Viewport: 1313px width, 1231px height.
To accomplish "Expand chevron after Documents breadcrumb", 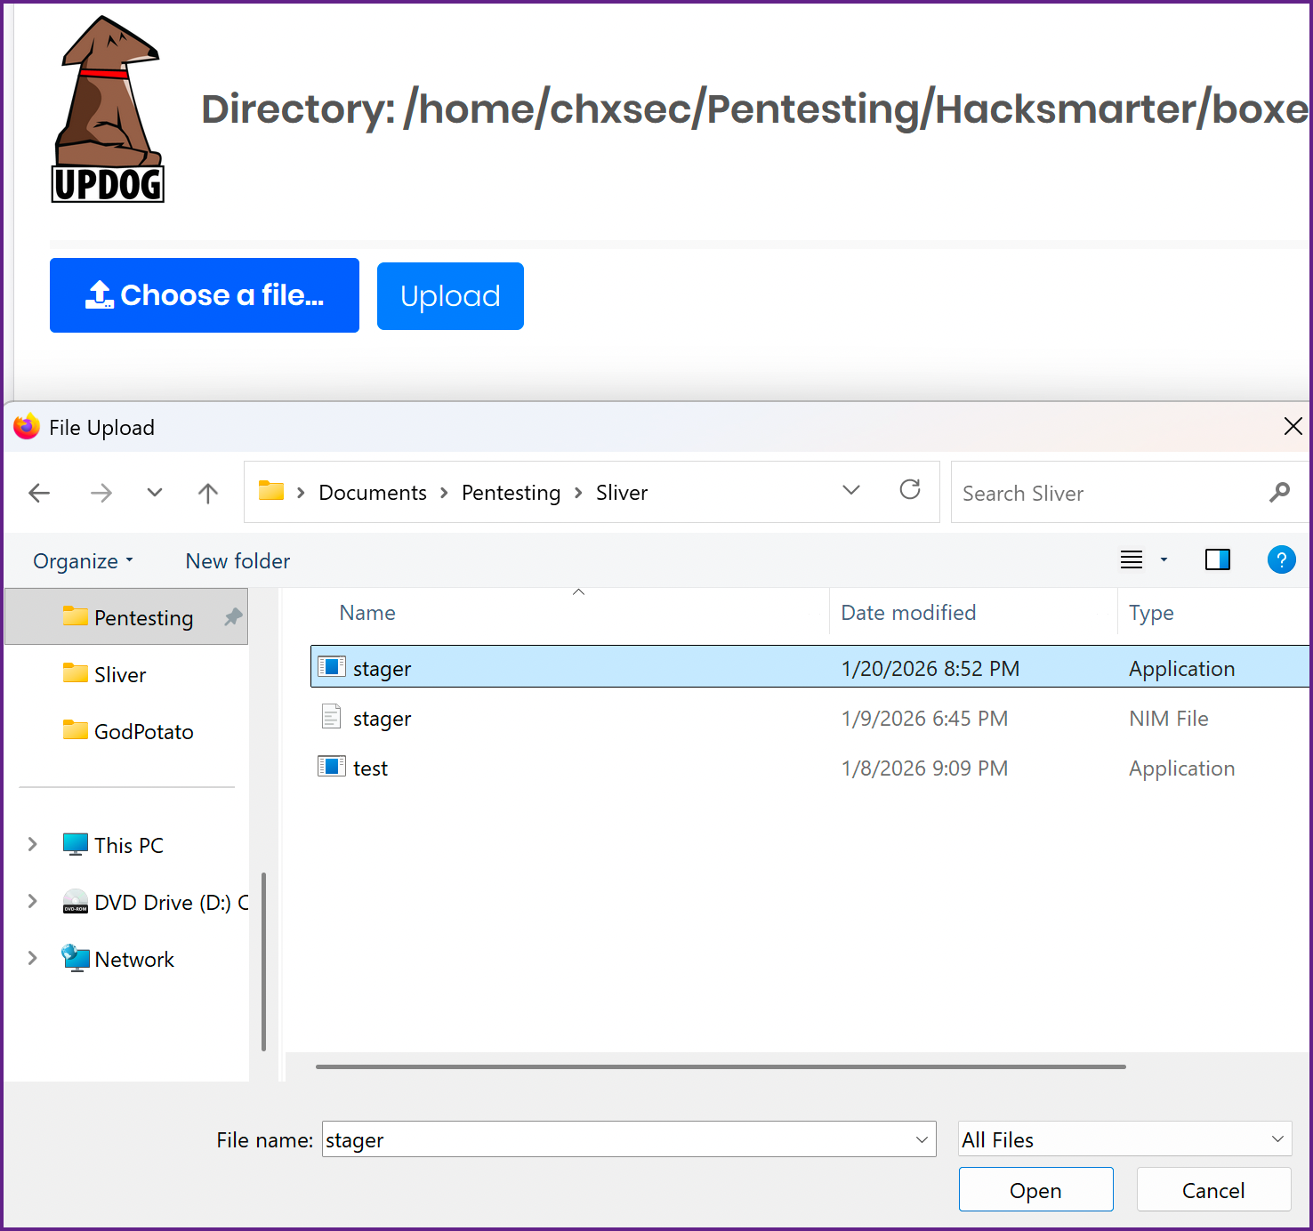I will point(444,493).
